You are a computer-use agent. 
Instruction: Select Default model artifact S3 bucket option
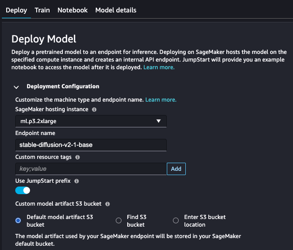pos(18,220)
